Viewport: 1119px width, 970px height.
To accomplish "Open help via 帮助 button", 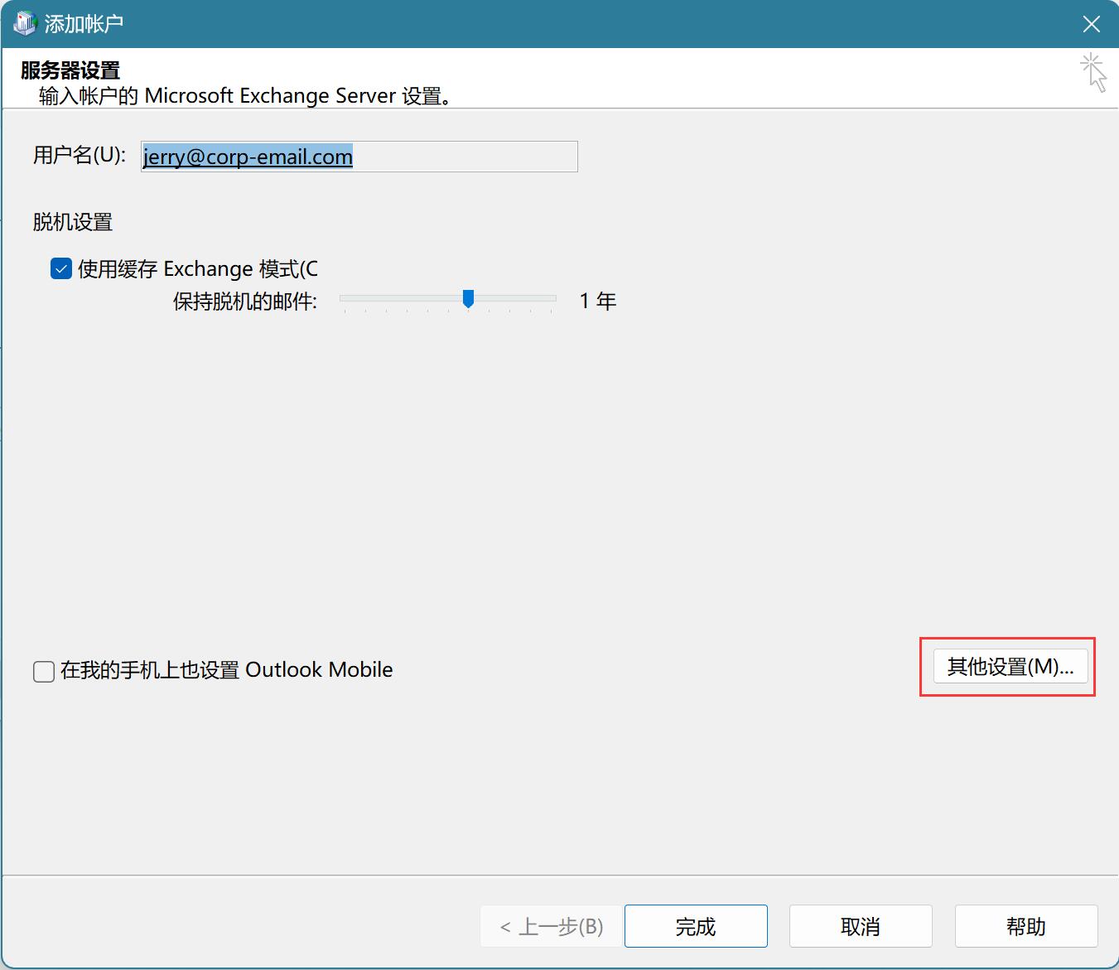I will point(1025,926).
